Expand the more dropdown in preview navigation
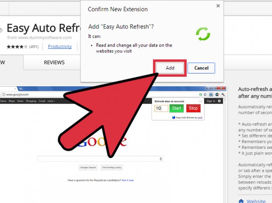This screenshot has width=272, height=203. coord(51,101)
